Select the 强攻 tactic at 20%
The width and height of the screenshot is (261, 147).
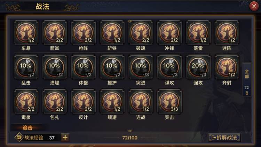[198, 67]
